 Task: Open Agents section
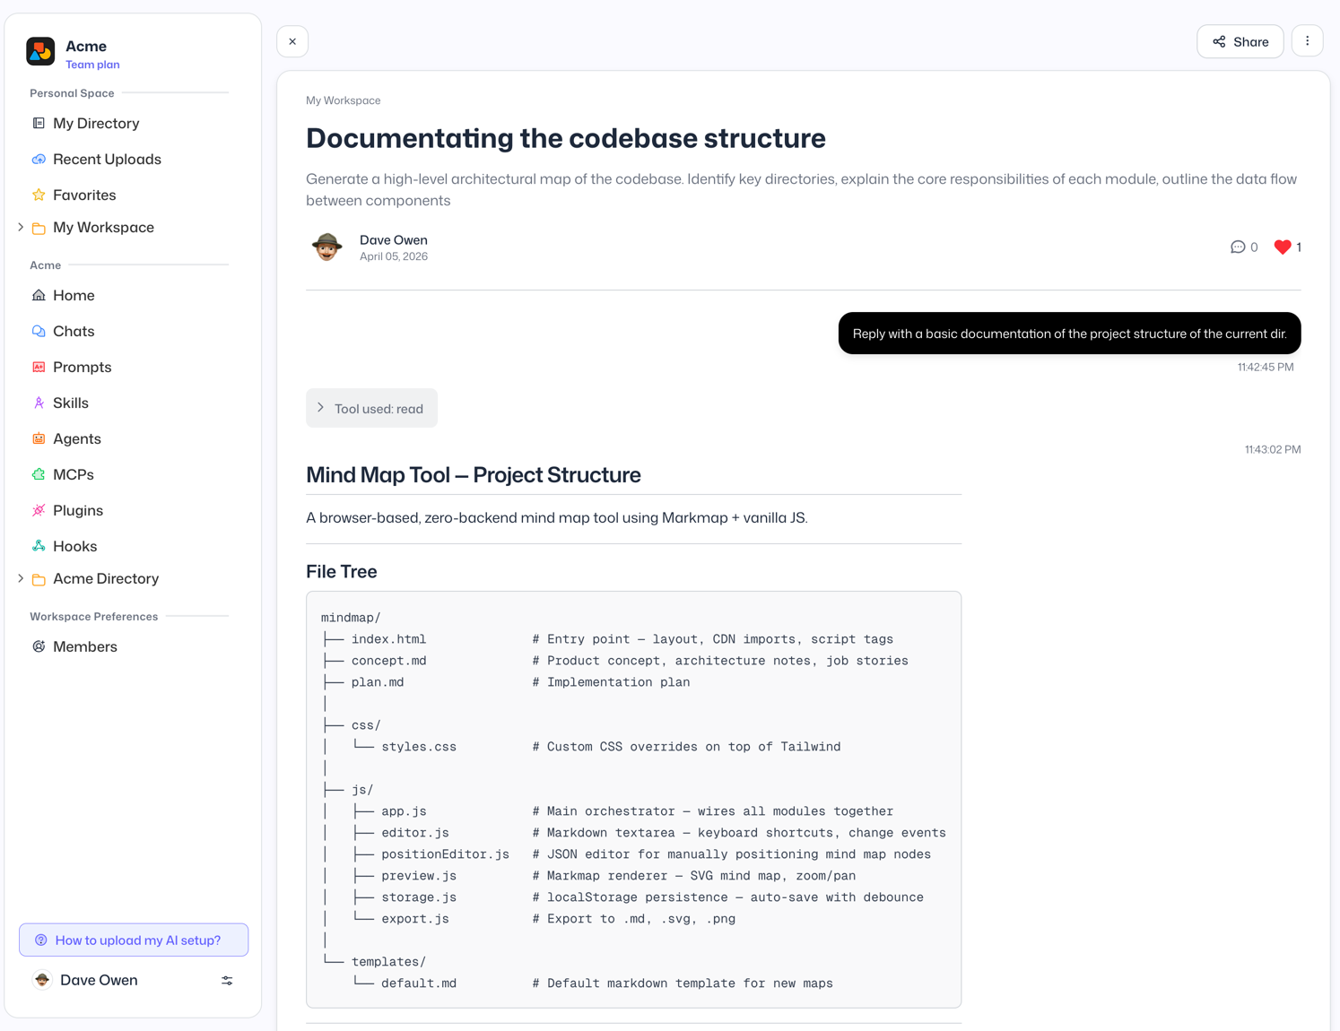(x=77, y=438)
